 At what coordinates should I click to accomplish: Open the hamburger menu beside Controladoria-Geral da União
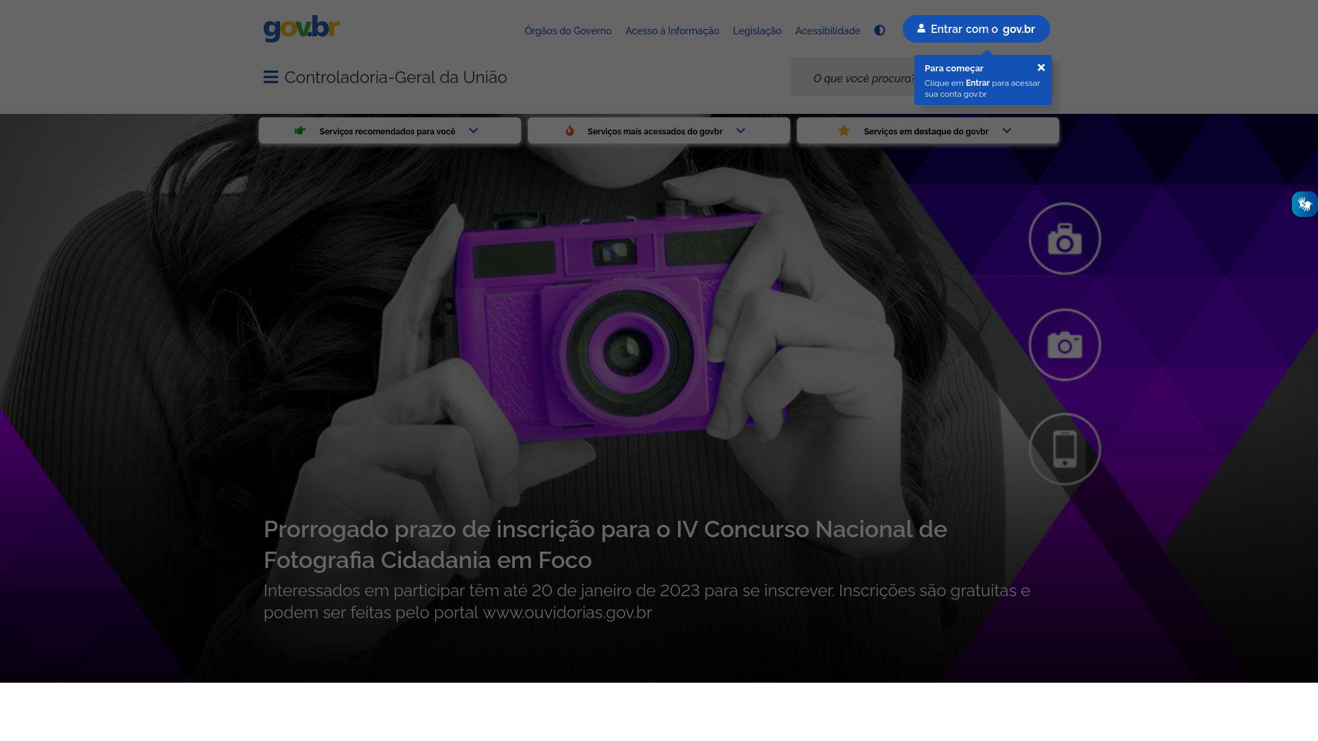coord(270,78)
